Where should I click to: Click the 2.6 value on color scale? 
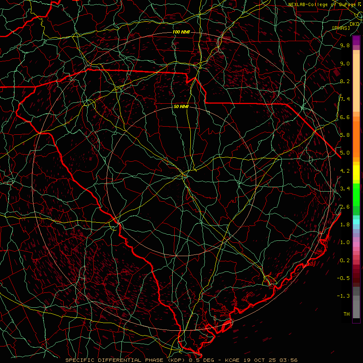tap(345, 207)
